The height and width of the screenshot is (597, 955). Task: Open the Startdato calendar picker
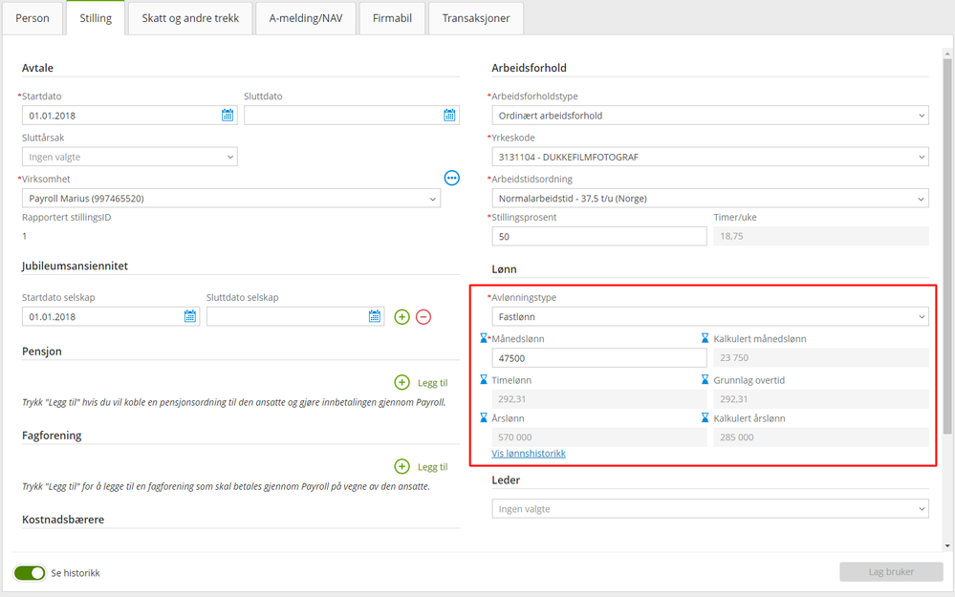[x=228, y=115]
